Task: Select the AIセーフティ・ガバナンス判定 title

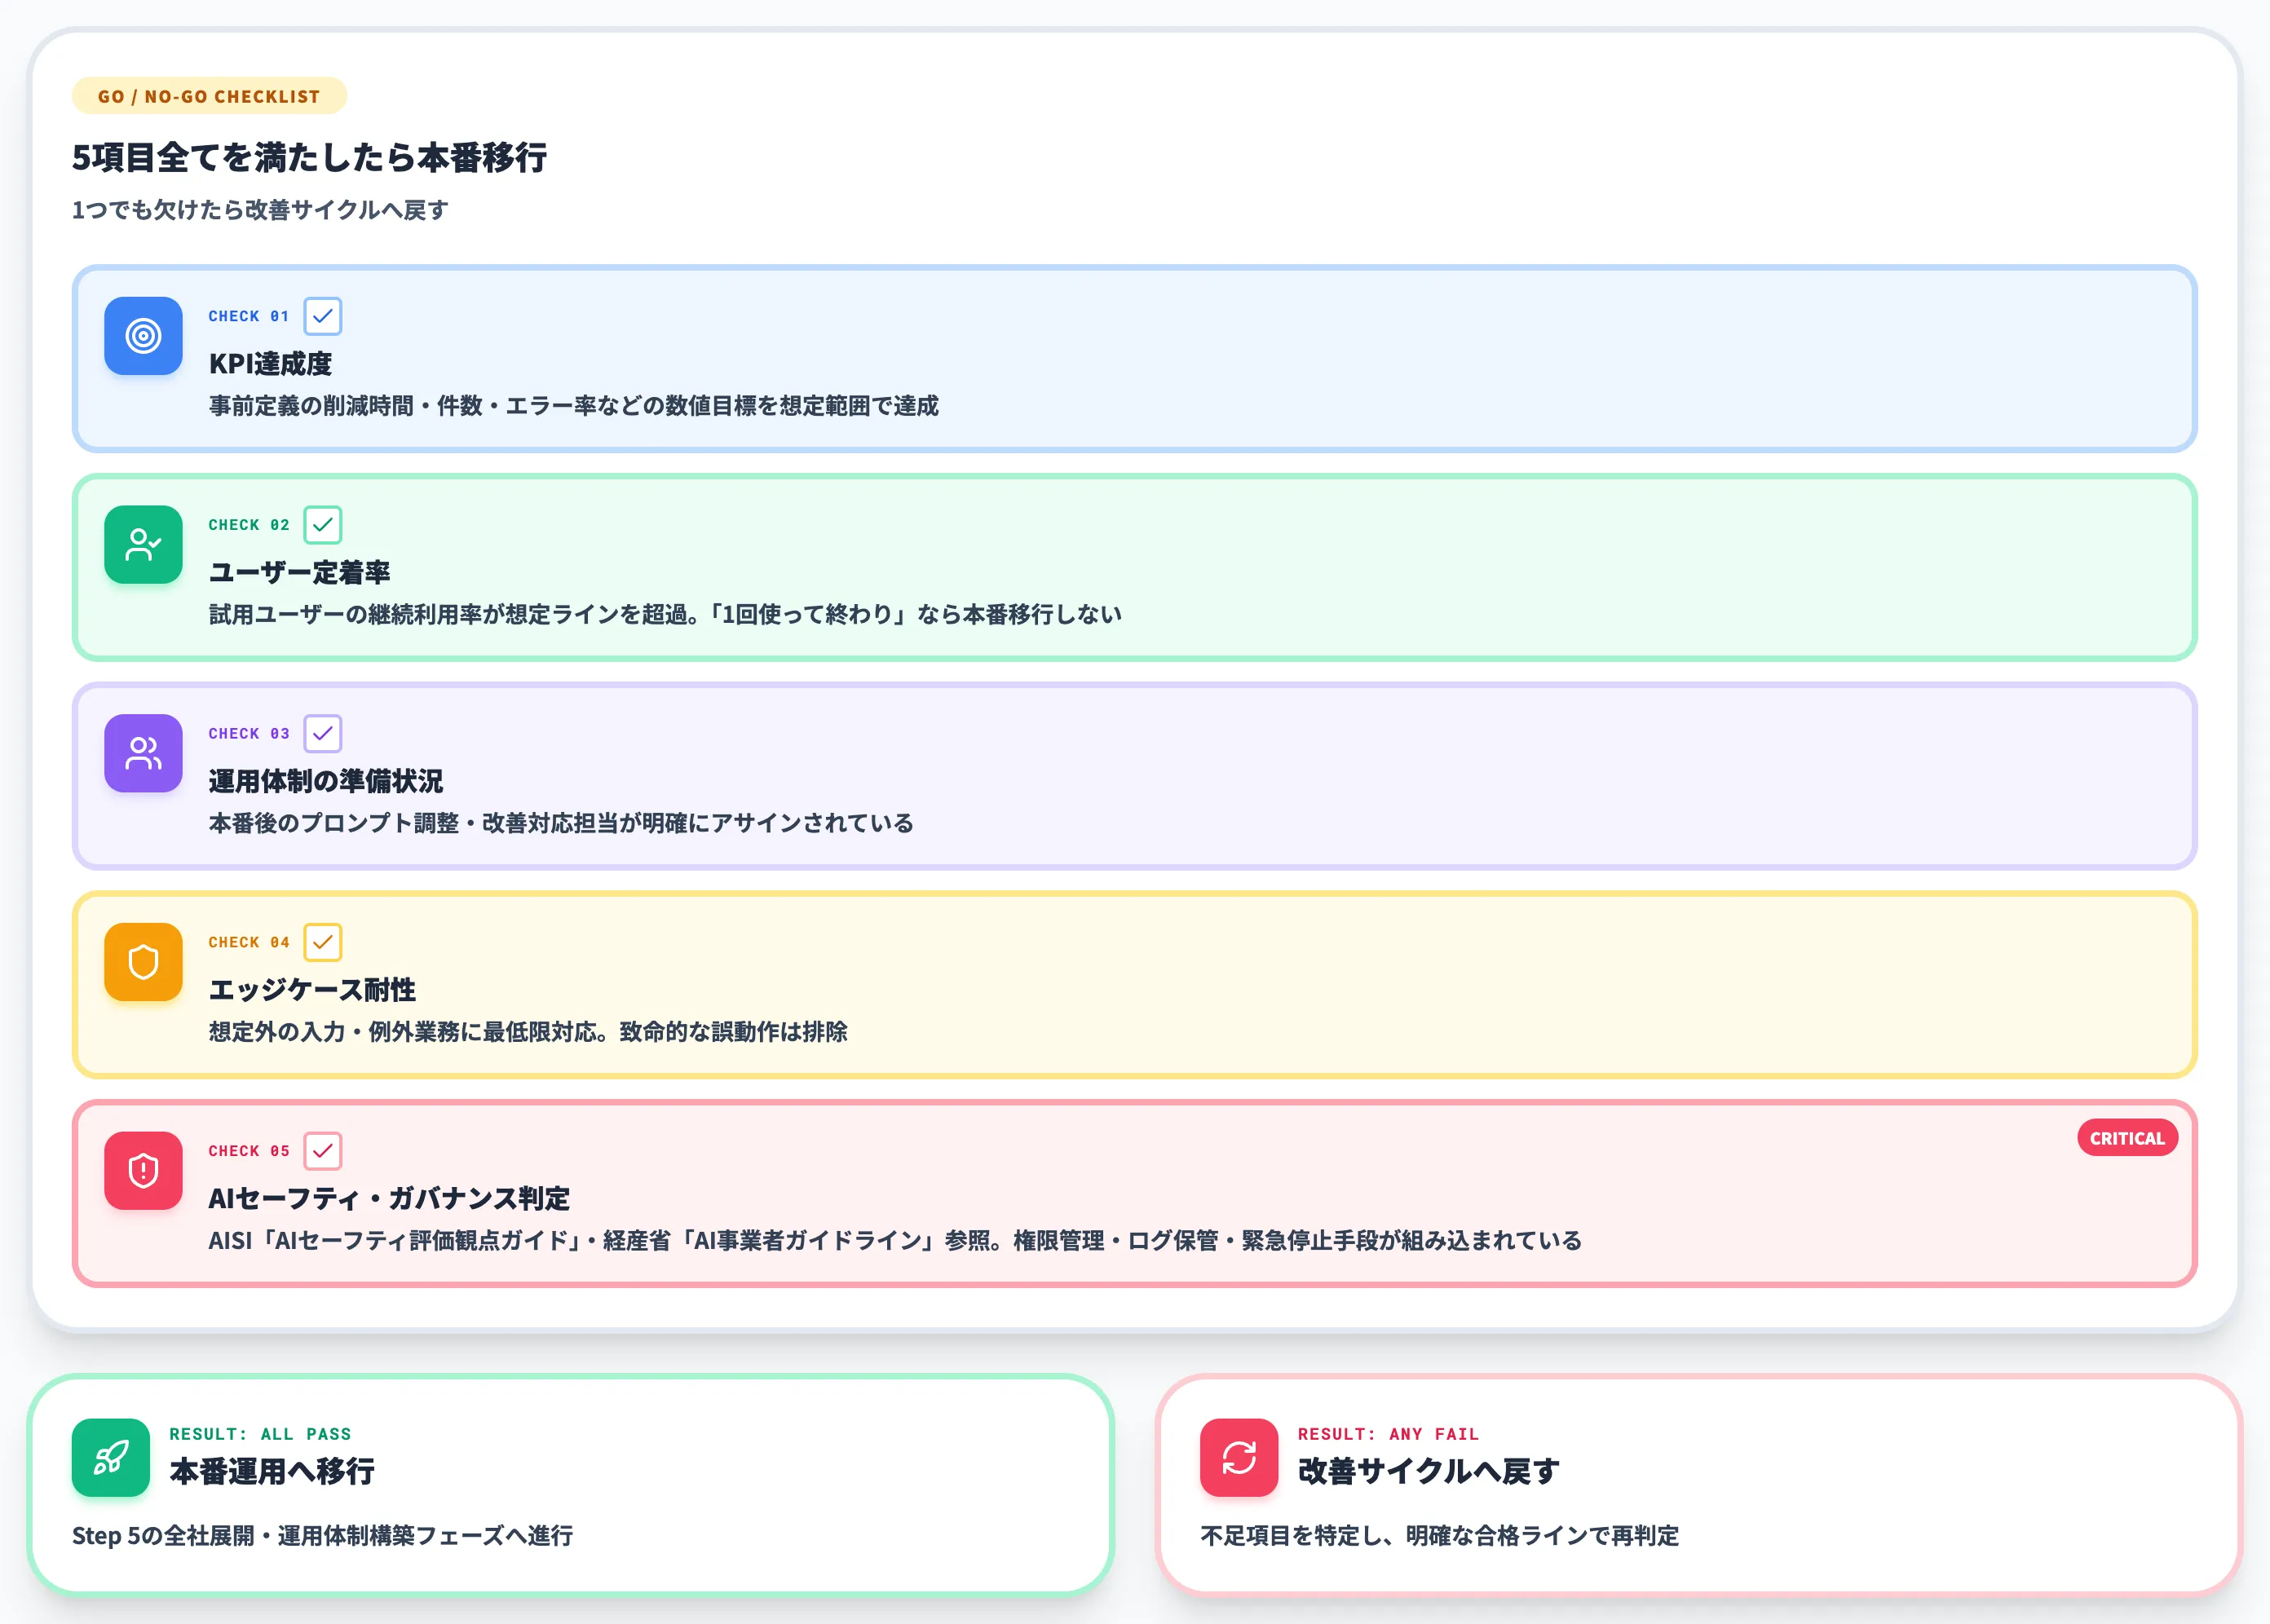Action: pos(389,1199)
